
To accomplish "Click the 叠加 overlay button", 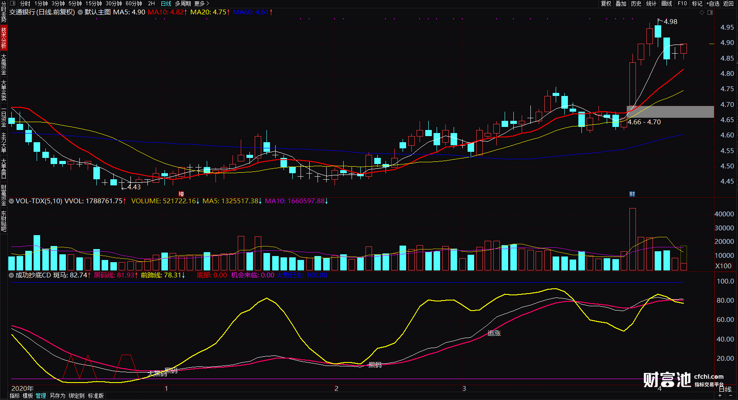I will pos(621,3).
